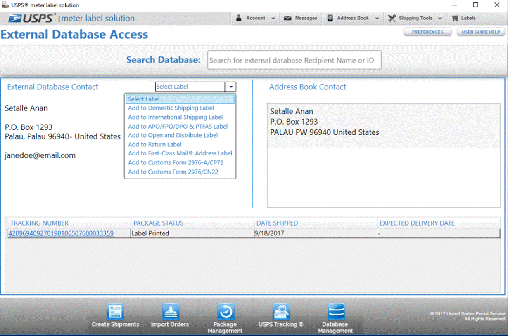Click the EXPECTED DELIVERY DATE column header
Image resolution: width=508 pixels, height=336 pixels.
pyautogui.click(x=439, y=223)
